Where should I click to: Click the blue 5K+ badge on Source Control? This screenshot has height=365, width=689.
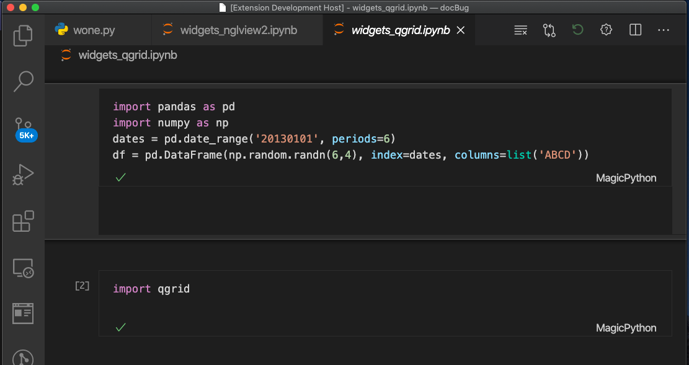(26, 135)
